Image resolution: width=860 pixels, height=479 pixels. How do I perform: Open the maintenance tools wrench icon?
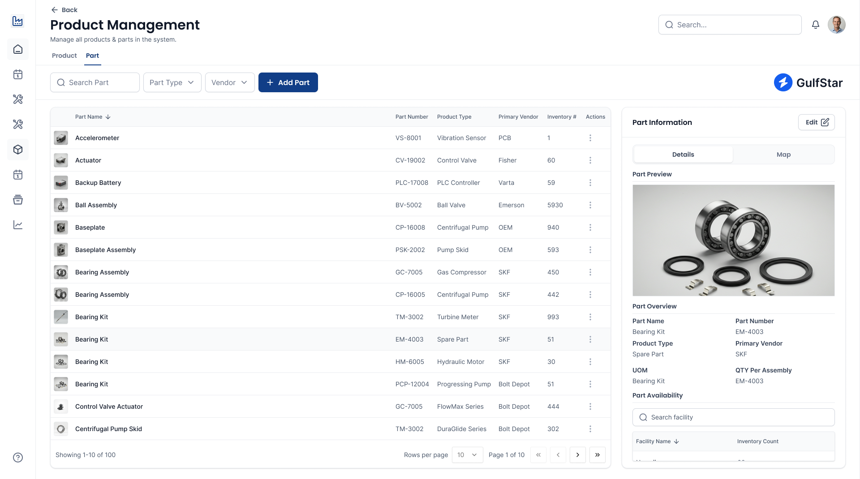coord(18,99)
